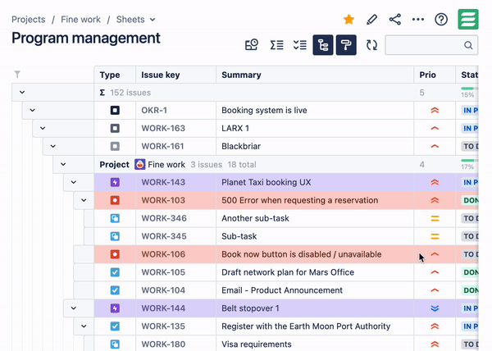Viewport: 492px width, 351px height.
Task: Click the pencil edit icon
Action: (372, 20)
